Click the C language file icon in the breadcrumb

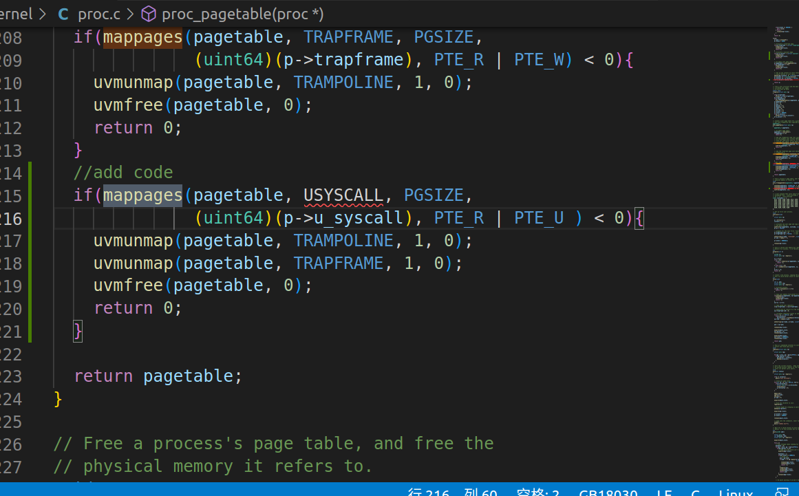62,13
